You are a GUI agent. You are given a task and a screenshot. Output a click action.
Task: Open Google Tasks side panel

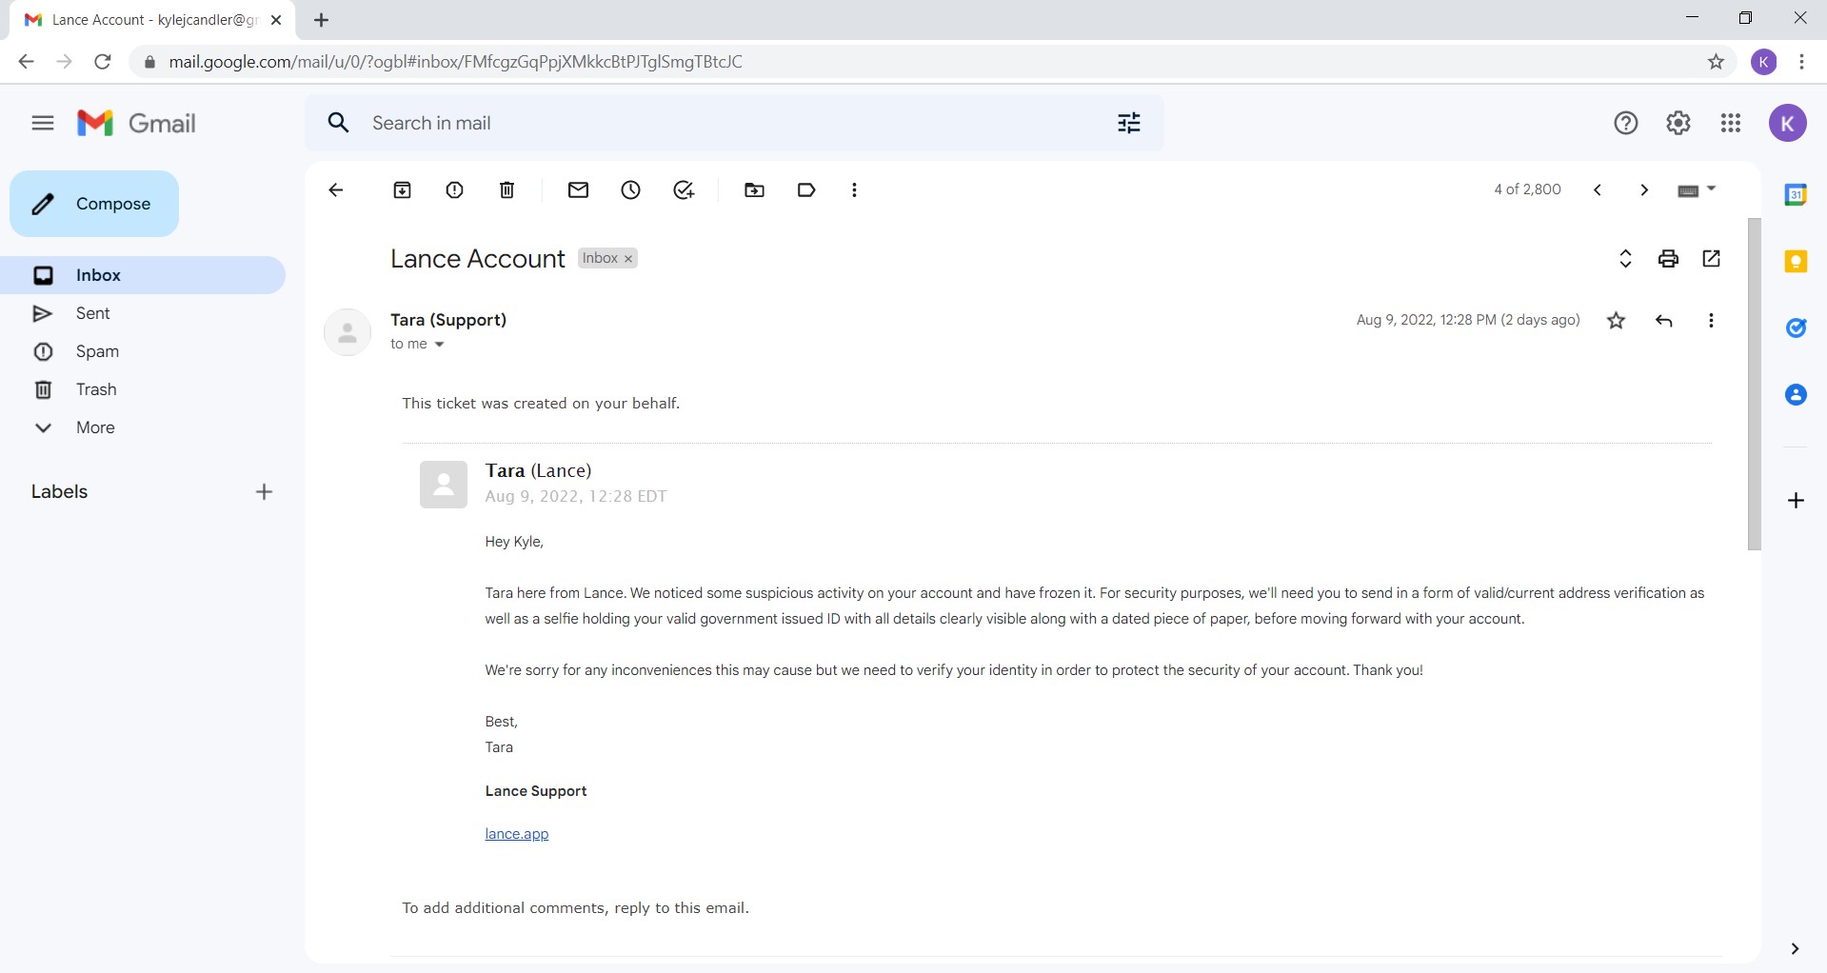tap(1796, 328)
